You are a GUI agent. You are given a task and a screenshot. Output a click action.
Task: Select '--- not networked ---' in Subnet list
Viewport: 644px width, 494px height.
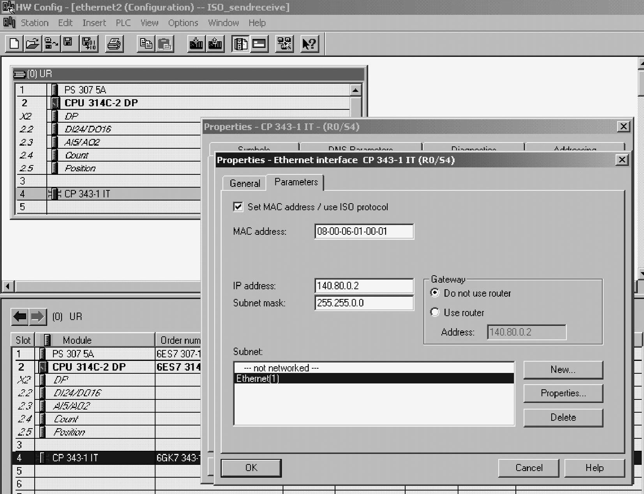coord(374,368)
